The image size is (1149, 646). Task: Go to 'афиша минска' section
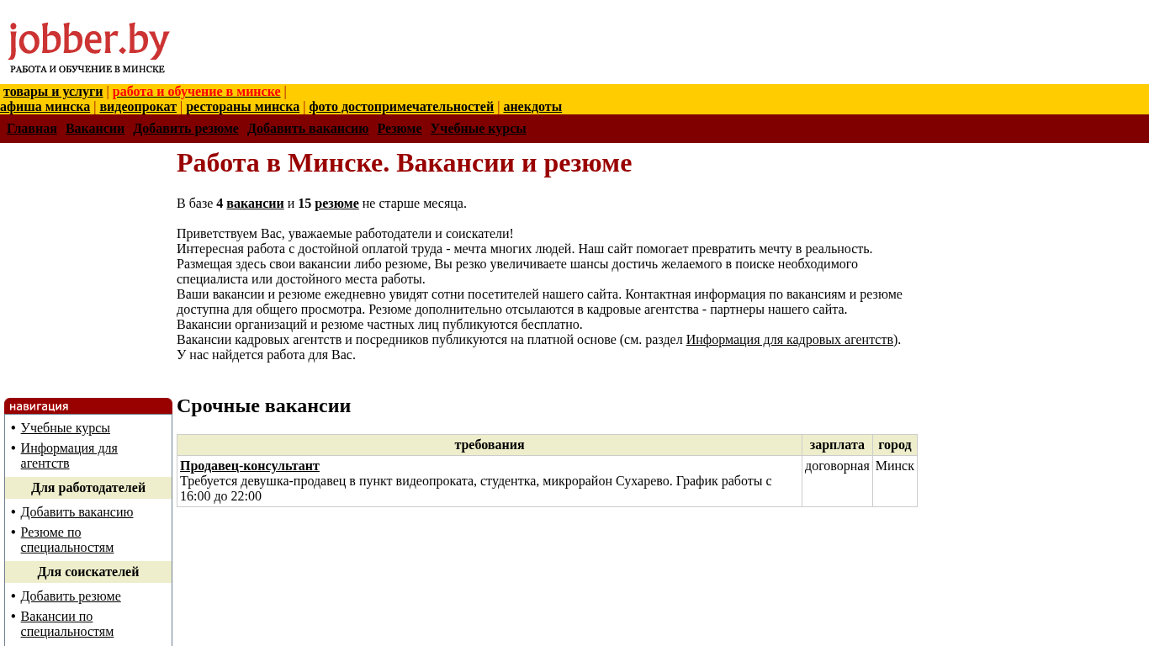pyautogui.click(x=45, y=107)
